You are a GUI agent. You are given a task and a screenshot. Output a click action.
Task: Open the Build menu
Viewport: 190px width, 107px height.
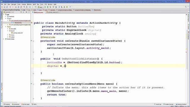(x=34, y=4)
